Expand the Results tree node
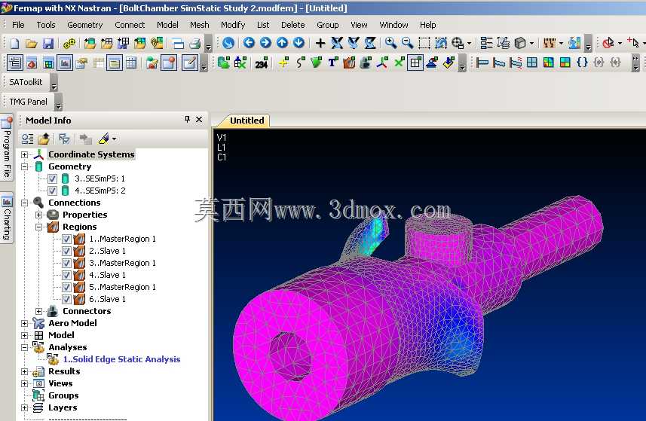 pos(24,371)
